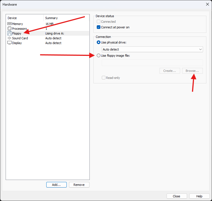Sort by the Device column header
212x201 pixels.
[25, 18]
